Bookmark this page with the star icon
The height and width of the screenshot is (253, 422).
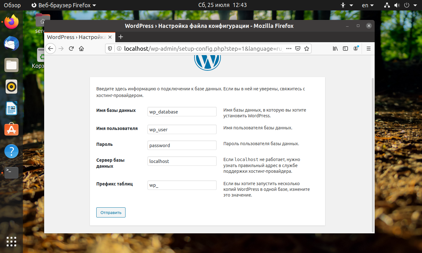coord(307,49)
